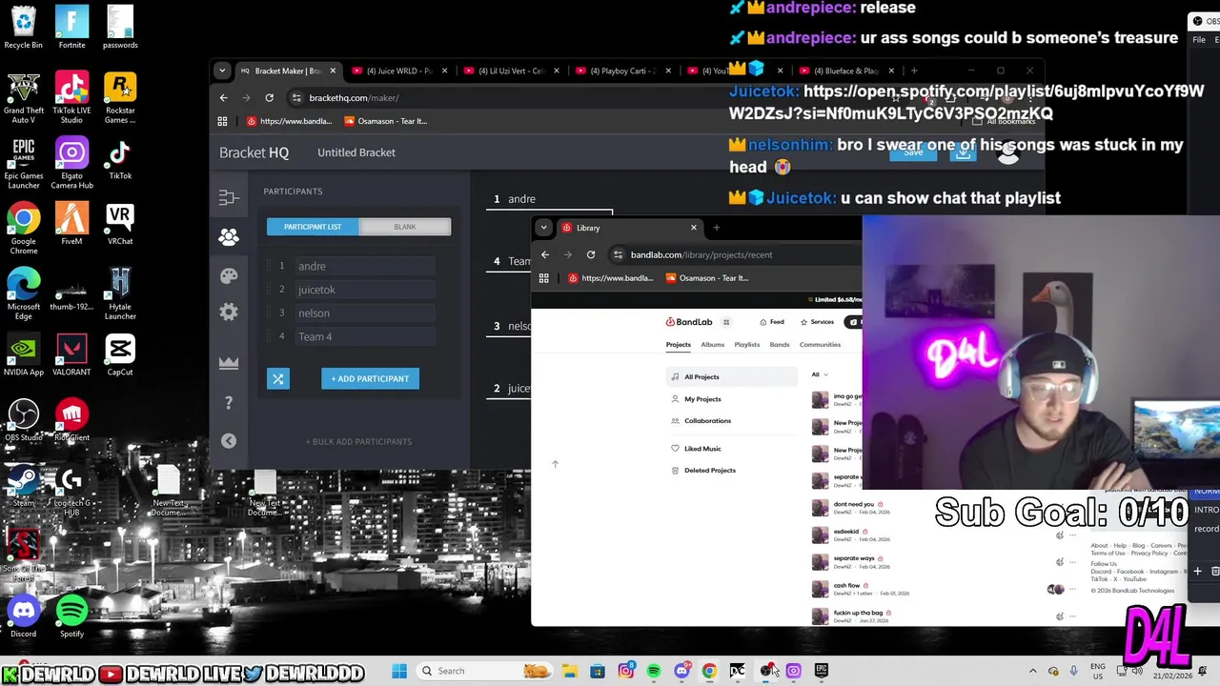Select Collaborations in BandLab sidebar

tap(732, 421)
